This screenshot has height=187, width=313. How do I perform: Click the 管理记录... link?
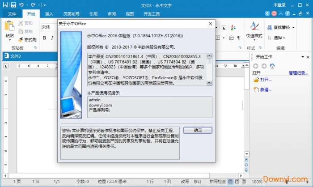pos(298,73)
